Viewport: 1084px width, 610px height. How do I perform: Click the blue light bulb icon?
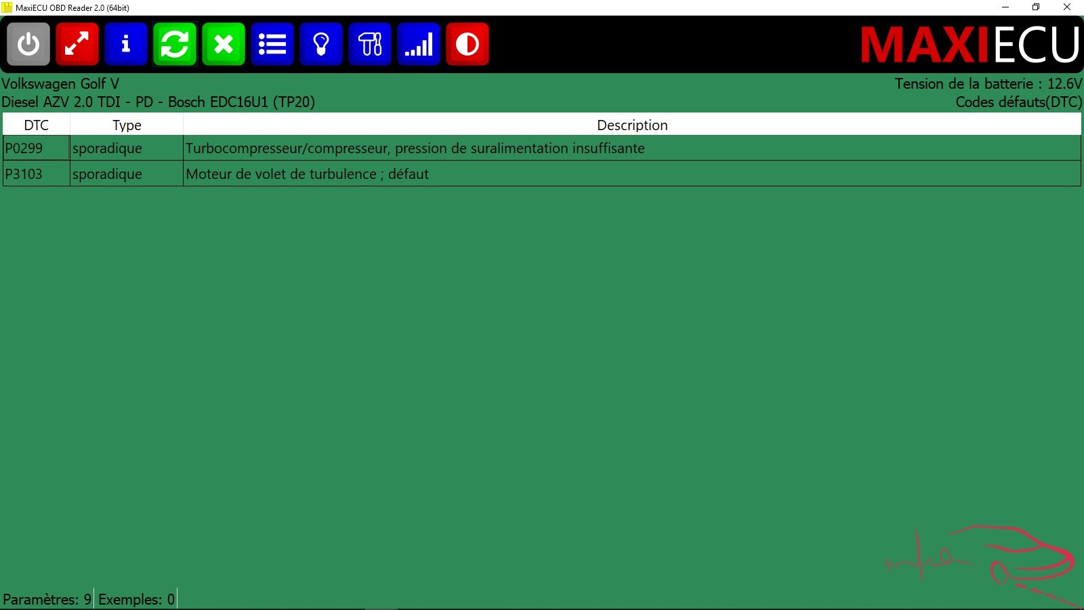[x=321, y=44]
